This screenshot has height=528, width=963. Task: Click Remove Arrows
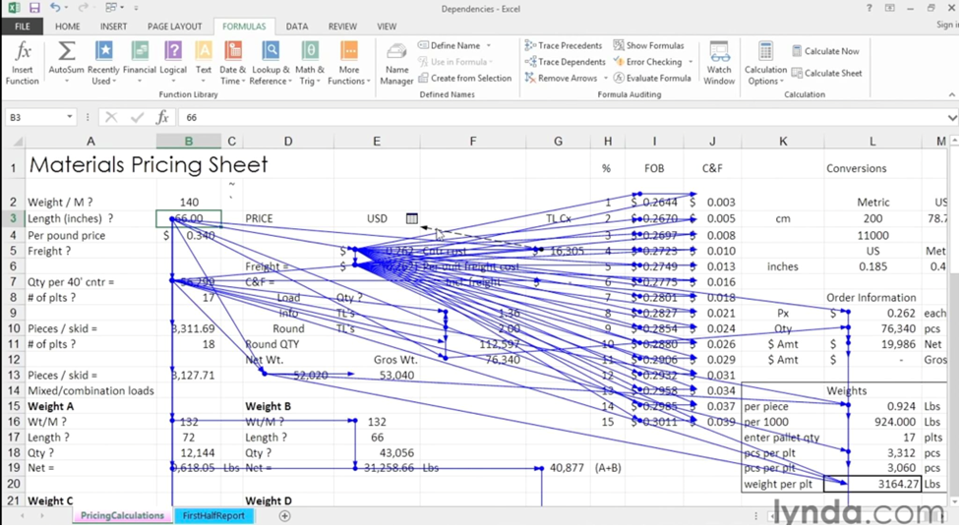point(561,78)
